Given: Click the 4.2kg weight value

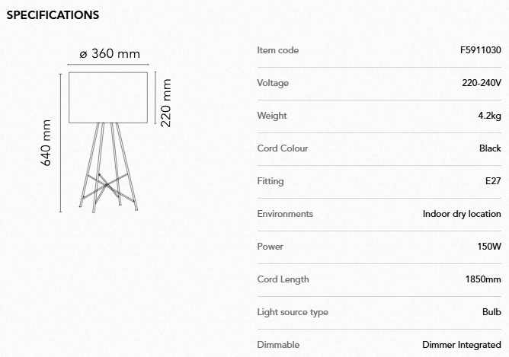Looking at the screenshot, I should click(488, 116).
